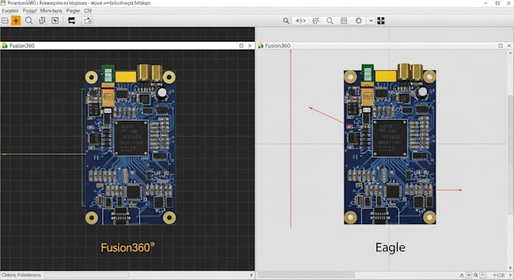Click the scattered dots icon in right toolbar
This screenshot has height=280, width=514.
316,20
